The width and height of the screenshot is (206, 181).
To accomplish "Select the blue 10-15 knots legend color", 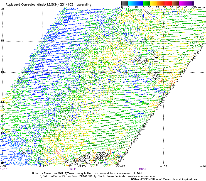I will coord(139,4).
